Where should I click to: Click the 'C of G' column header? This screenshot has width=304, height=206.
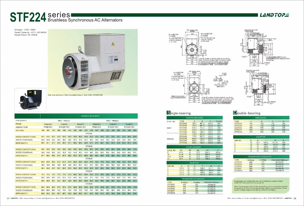tap(219, 121)
